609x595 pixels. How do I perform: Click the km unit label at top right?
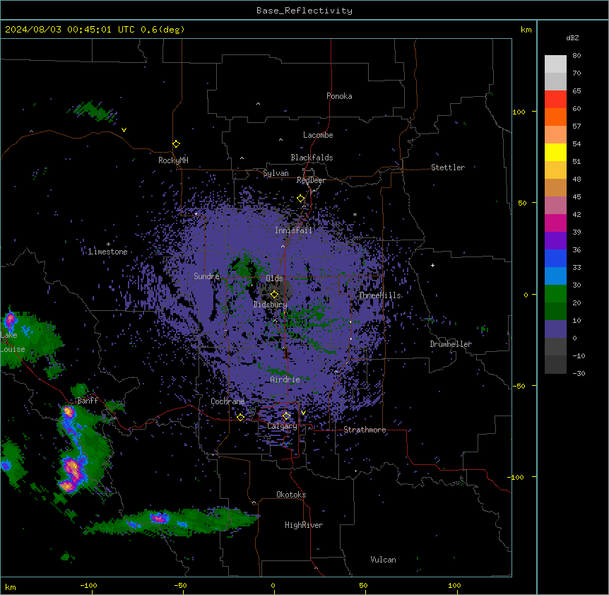click(x=526, y=30)
